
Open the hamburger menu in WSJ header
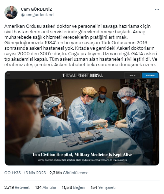(8, 75)
